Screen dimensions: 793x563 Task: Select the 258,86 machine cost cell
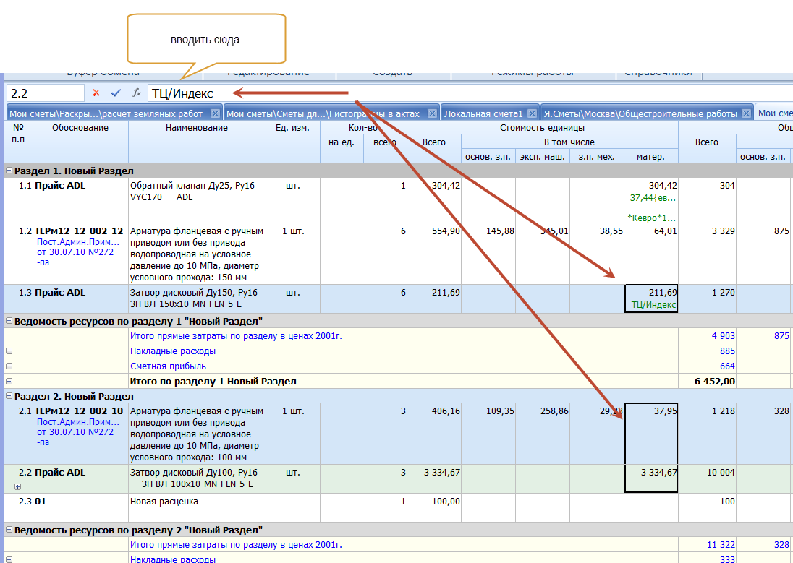(543, 434)
